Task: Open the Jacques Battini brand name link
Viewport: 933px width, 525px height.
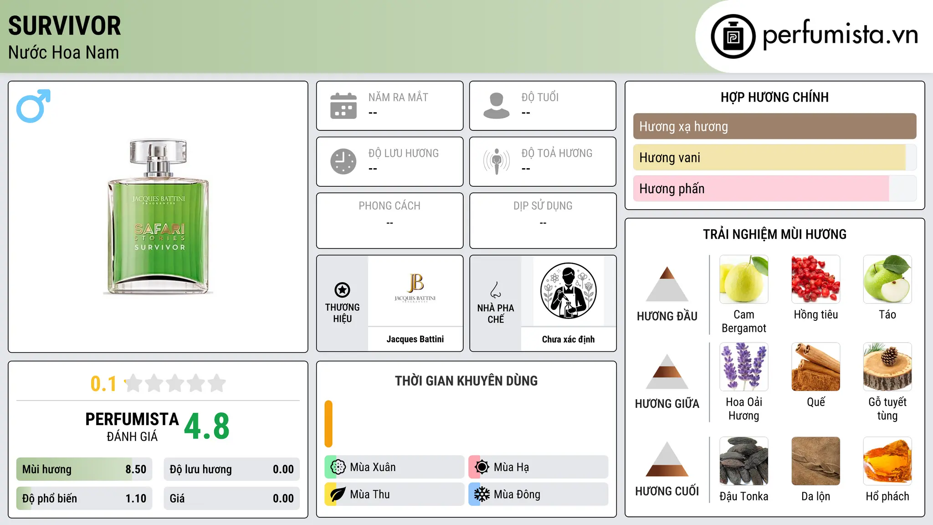Action: (x=415, y=339)
